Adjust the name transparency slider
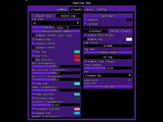 point(56,90)
